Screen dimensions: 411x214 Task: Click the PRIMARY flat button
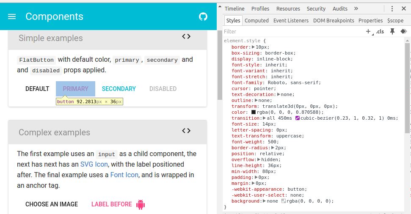click(75, 89)
